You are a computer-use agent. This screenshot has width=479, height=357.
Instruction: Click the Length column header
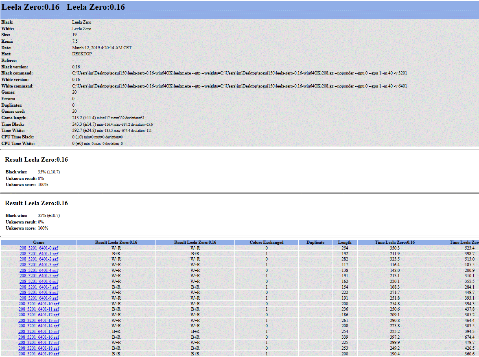[345, 243]
